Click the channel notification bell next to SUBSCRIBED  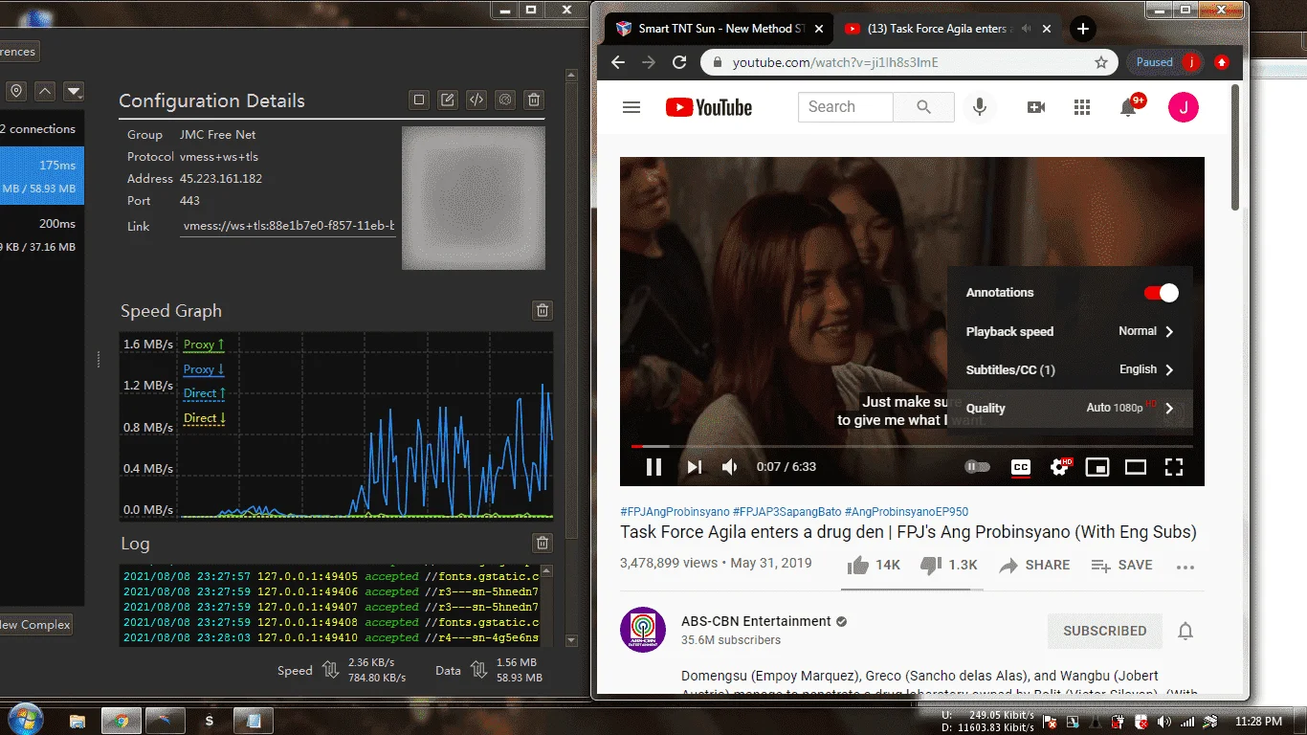point(1185,631)
